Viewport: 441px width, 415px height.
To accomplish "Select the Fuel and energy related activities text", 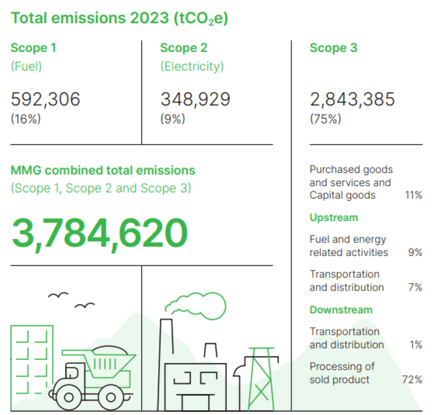I will click(348, 246).
